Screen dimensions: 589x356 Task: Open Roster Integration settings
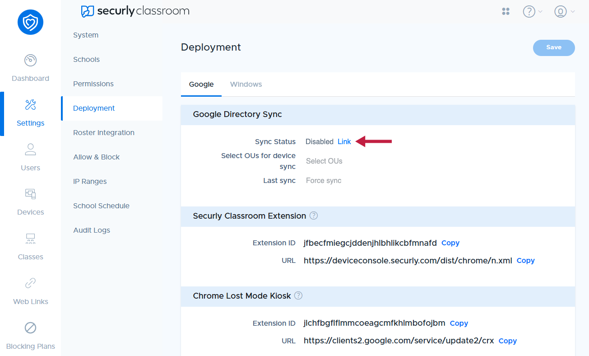point(104,132)
